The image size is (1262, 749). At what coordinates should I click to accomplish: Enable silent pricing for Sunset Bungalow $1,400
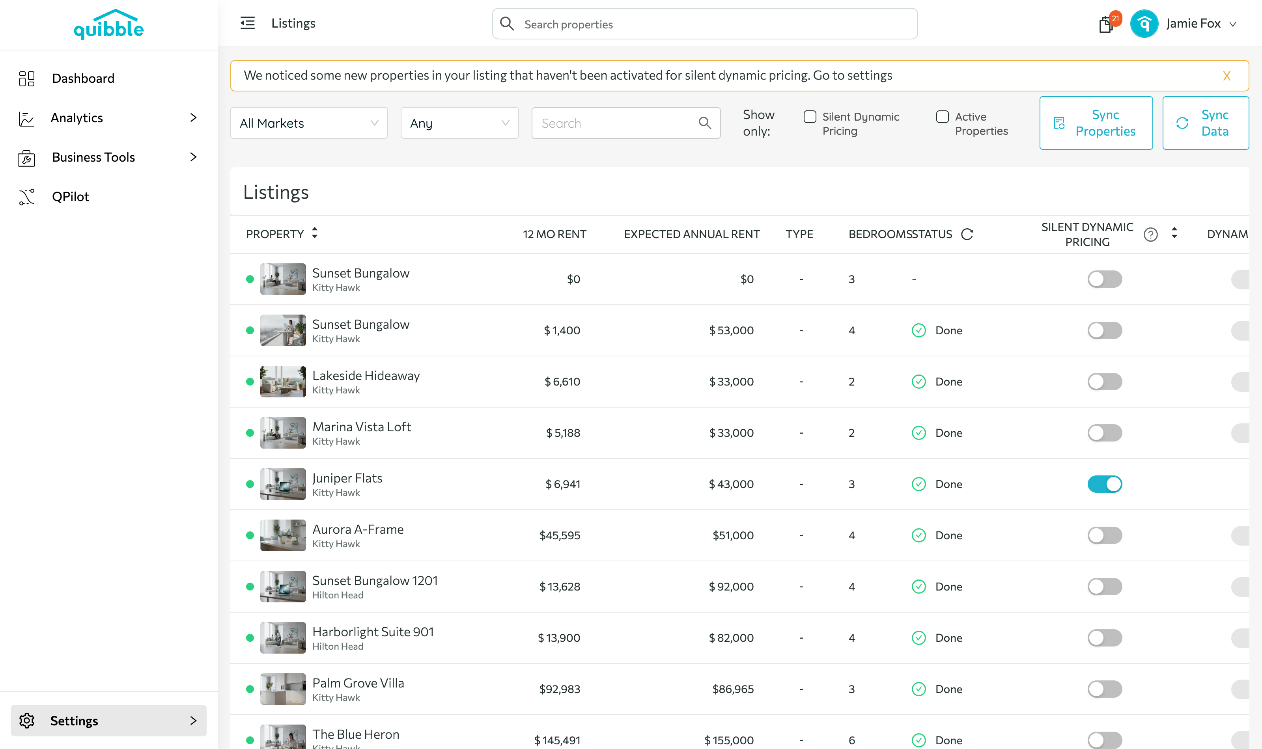pos(1105,330)
